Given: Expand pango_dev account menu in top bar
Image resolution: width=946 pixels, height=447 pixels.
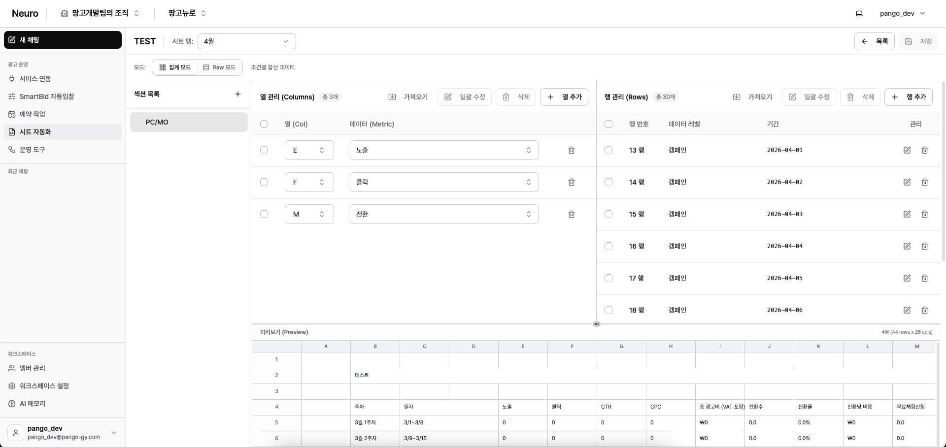Looking at the screenshot, I should [x=903, y=13].
